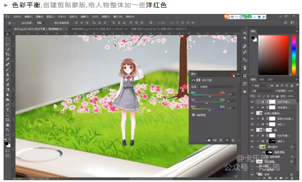The image size is (302, 182).
Task: Select the Lasso tool
Action: [x=8, y=44]
